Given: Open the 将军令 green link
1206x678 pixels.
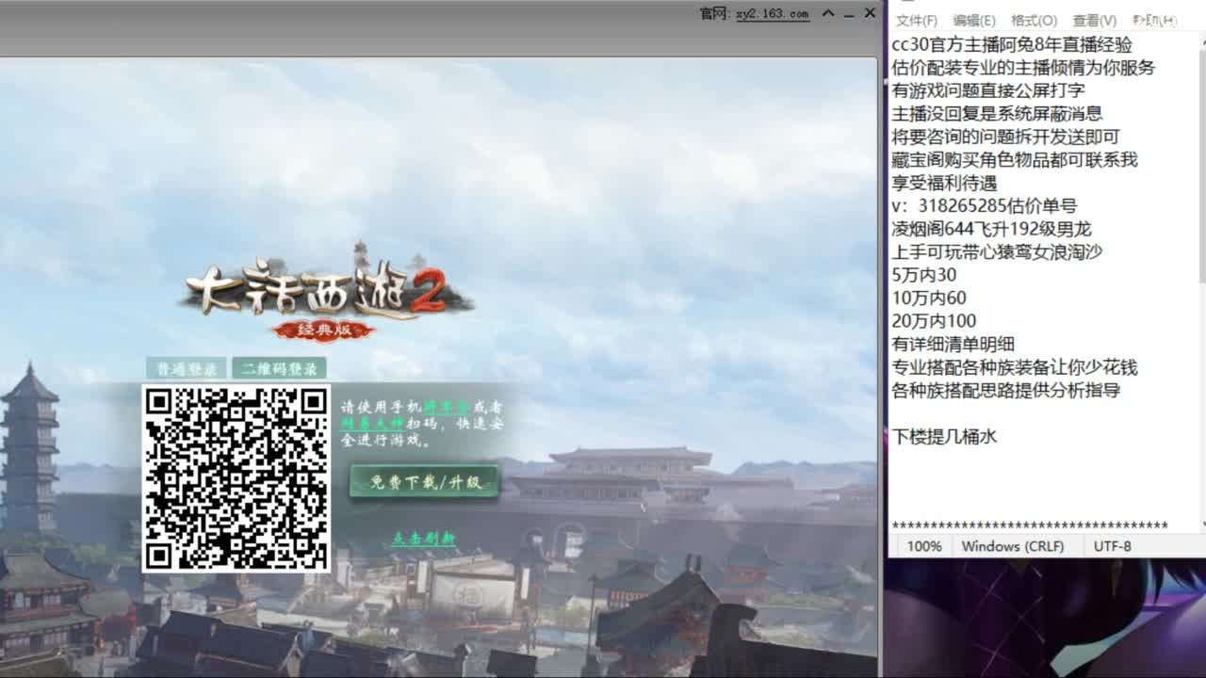Looking at the screenshot, I should (x=447, y=408).
